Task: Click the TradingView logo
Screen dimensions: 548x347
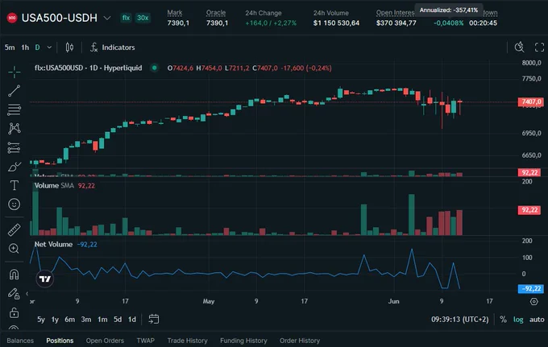Action: point(45,279)
